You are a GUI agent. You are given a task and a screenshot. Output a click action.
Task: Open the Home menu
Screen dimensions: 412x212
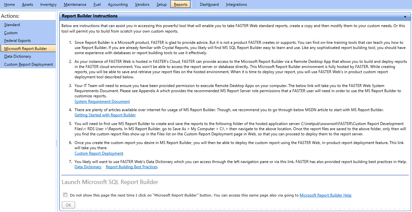[9, 5]
